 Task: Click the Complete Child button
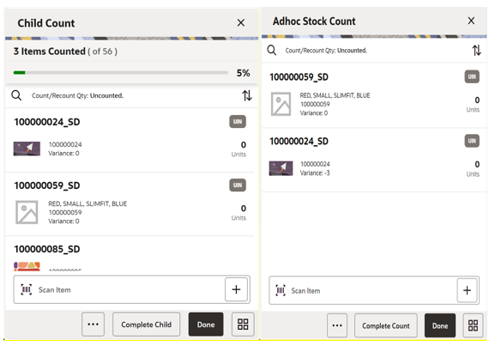pyautogui.click(x=147, y=325)
